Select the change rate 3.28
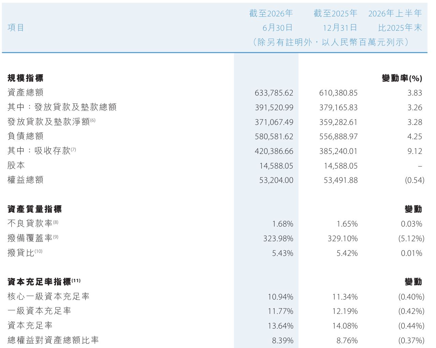This screenshot has height=348, width=436. pos(415,122)
